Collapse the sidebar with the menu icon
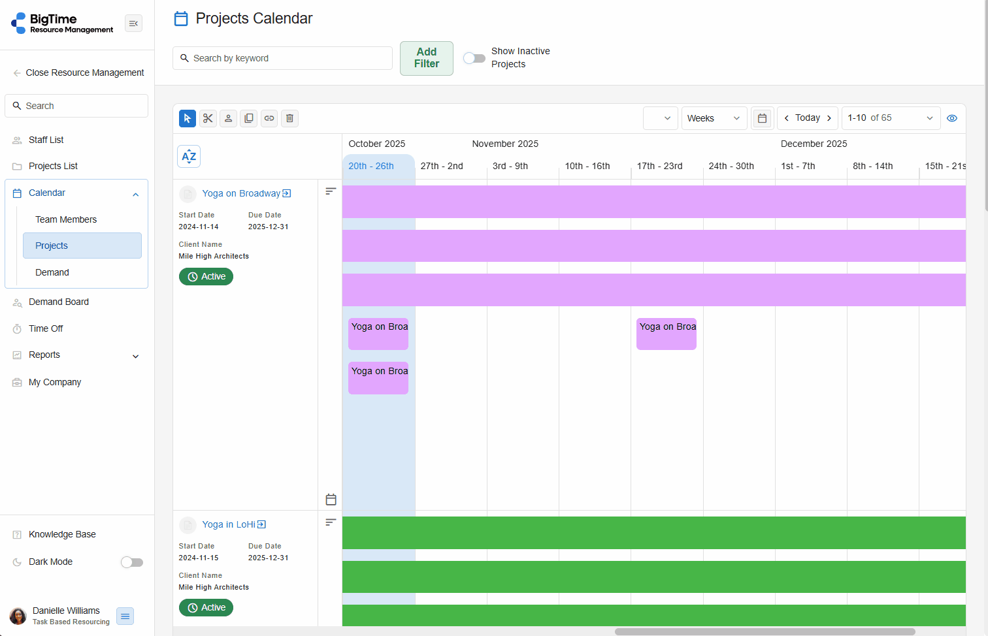The height and width of the screenshot is (636, 988). click(x=133, y=24)
